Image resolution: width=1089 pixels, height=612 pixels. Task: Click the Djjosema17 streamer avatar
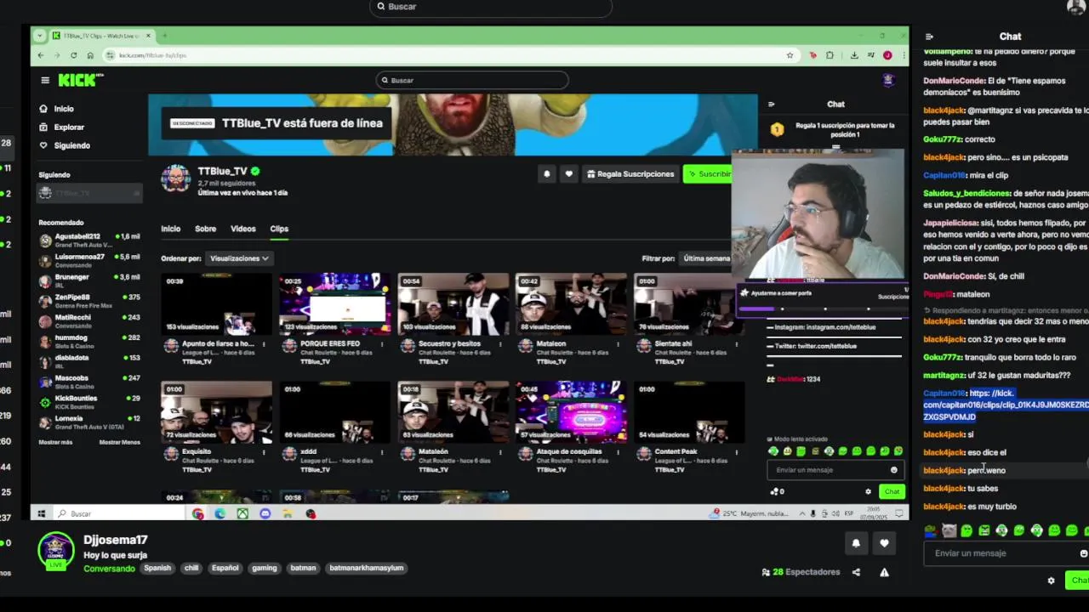56,551
